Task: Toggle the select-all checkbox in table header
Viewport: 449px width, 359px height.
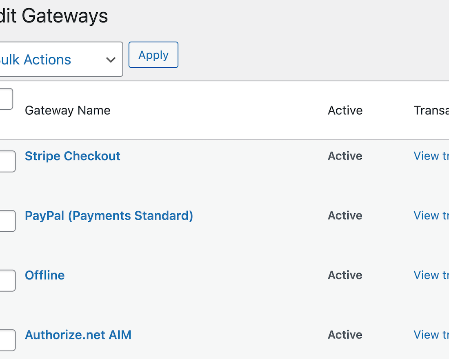Action: [x=6, y=99]
